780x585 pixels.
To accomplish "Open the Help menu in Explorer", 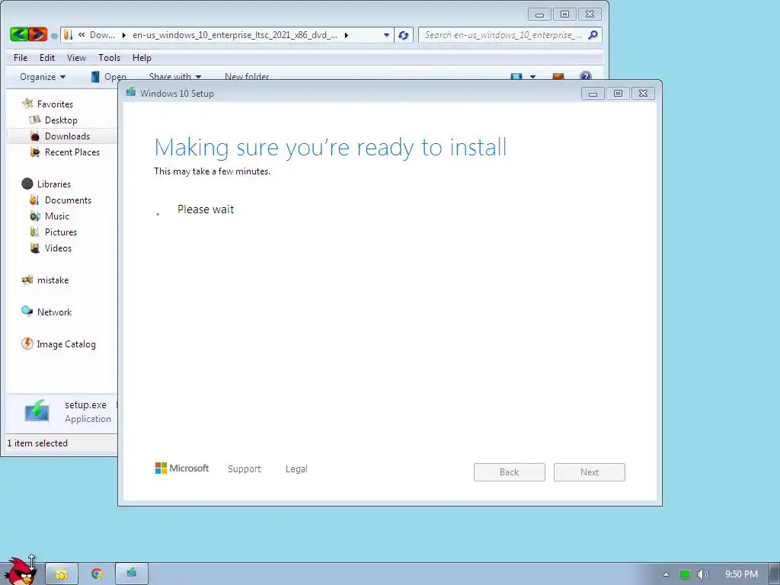I will pos(142,58).
